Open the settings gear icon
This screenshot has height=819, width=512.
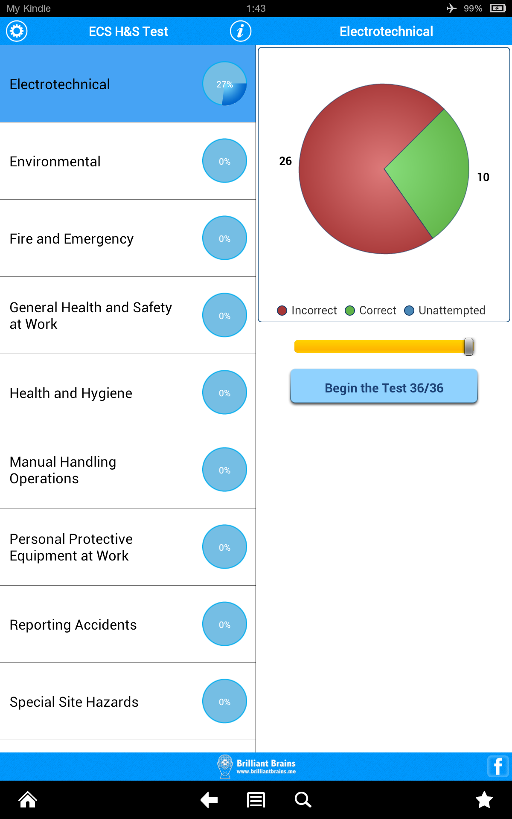tap(16, 31)
